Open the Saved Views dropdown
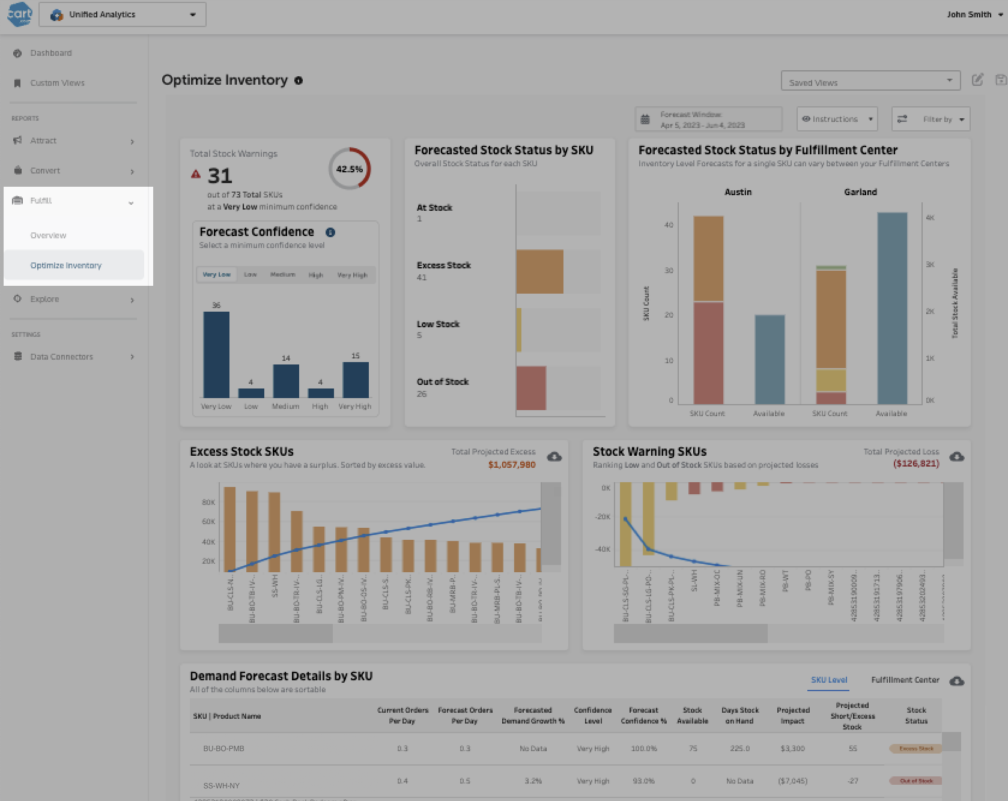Screen dimensions: 1008x801 point(870,81)
